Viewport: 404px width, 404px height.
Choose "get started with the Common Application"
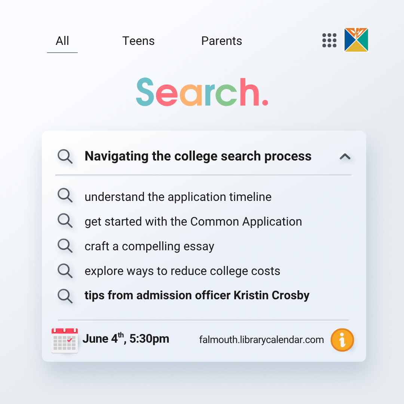[193, 221]
